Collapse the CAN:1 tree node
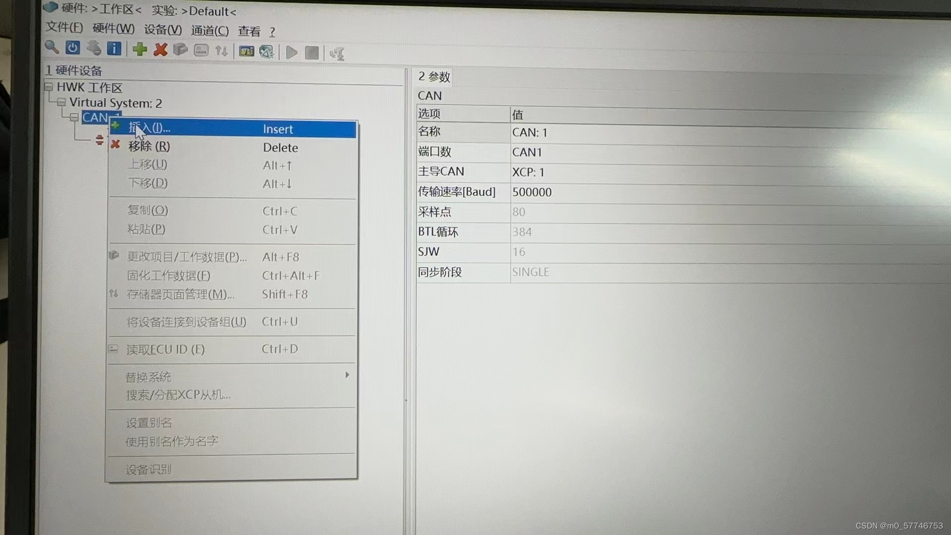The width and height of the screenshot is (951, 535). [x=74, y=117]
